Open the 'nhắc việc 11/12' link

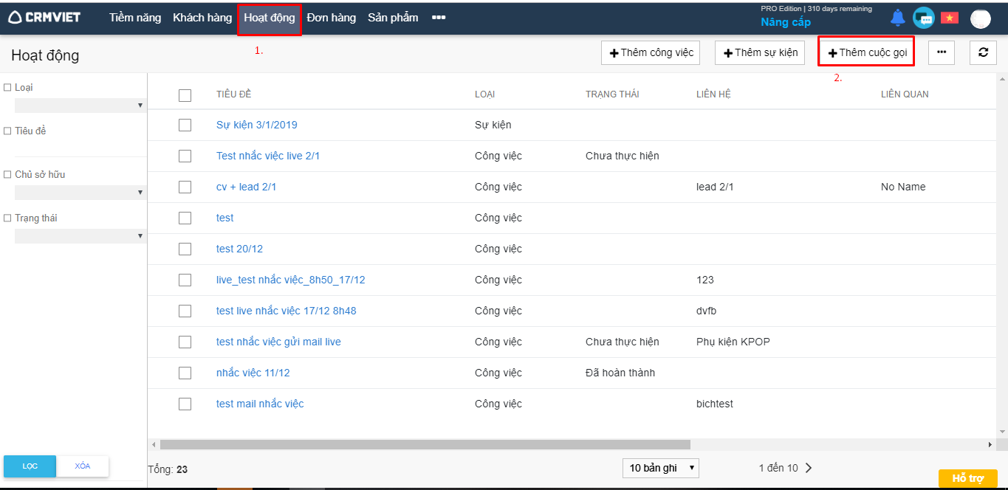pos(253,373)
